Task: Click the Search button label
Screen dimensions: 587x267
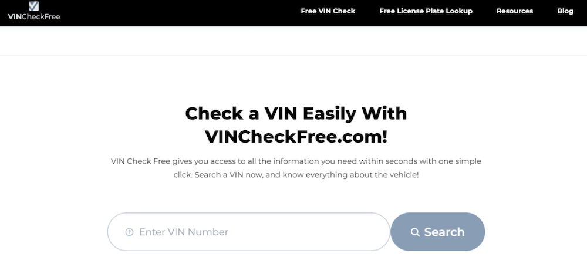Action: point(444,232)
